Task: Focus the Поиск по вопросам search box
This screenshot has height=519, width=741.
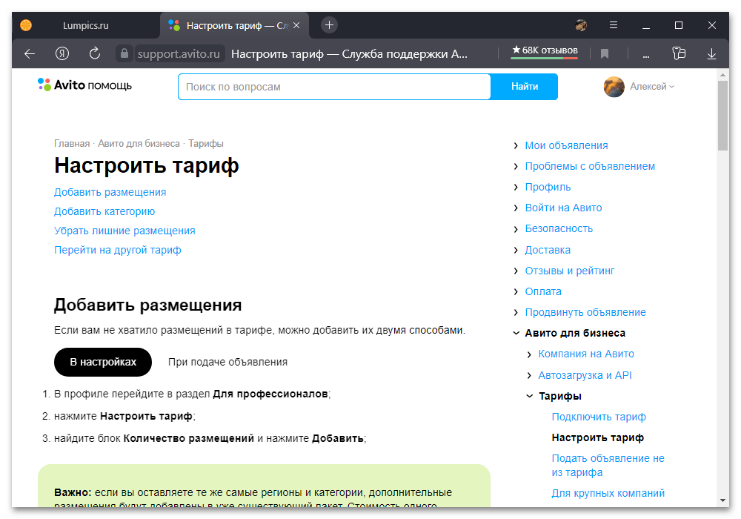Action: pos(334,87)
